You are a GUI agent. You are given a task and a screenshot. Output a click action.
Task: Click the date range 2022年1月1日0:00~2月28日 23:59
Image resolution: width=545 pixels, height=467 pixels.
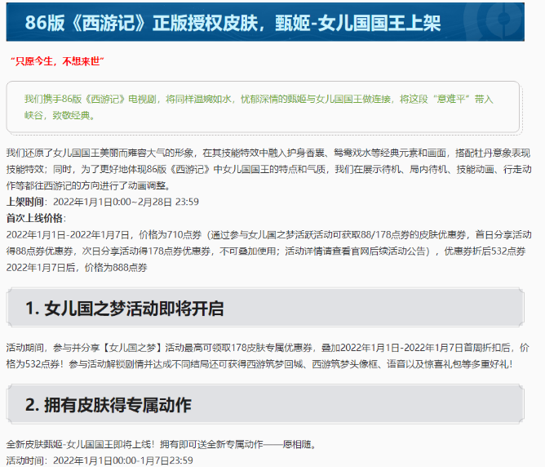(126, 202)
